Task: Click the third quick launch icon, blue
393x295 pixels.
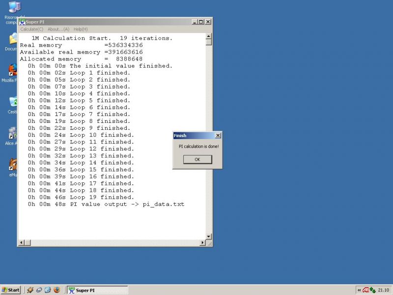Action: tap(48, 290)
